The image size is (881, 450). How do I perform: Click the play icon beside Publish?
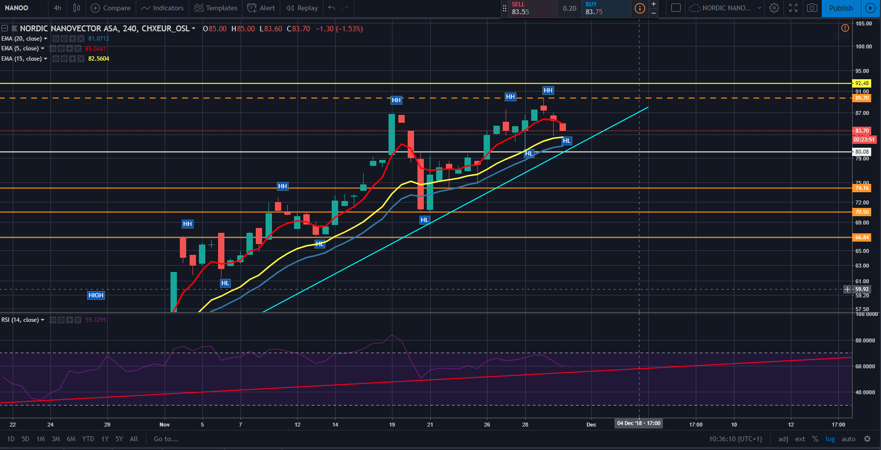point(870,8)
